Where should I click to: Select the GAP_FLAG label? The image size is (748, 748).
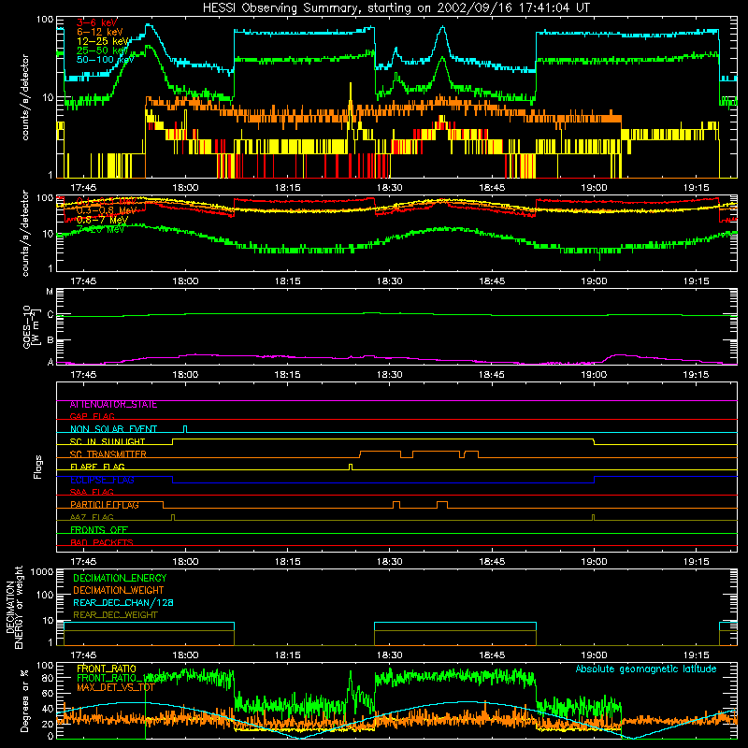92,416
